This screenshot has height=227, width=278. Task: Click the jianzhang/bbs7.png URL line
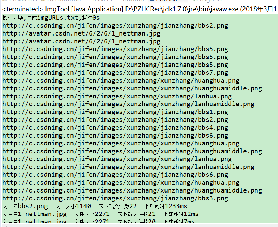[x=115, y=73]
